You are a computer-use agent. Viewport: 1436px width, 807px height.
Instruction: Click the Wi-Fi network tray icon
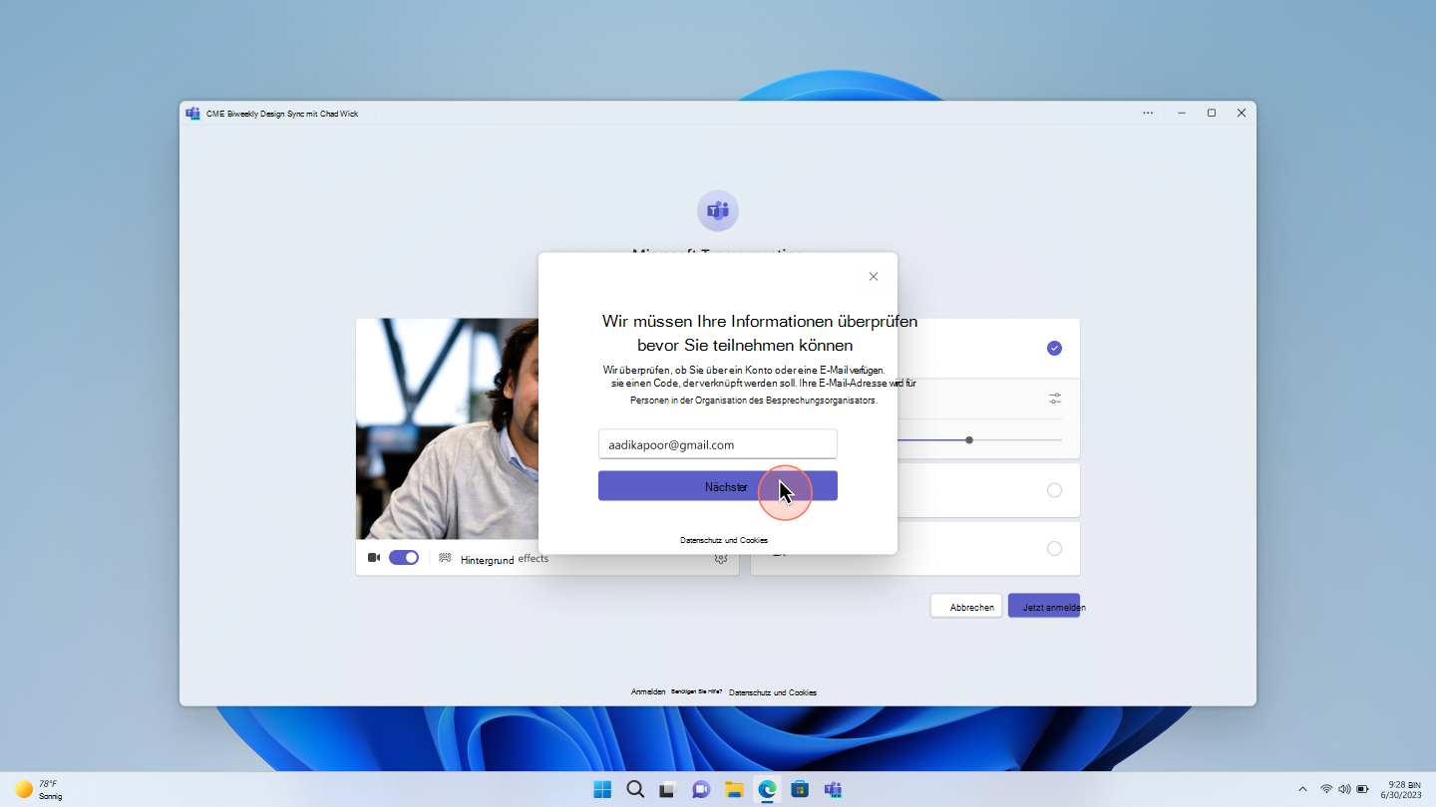point(1326,789)
